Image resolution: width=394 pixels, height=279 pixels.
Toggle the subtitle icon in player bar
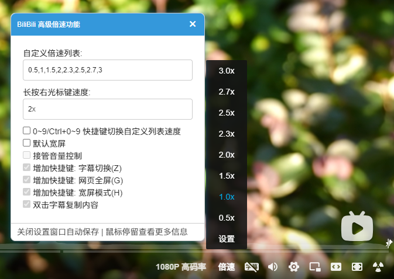[252, 267]
